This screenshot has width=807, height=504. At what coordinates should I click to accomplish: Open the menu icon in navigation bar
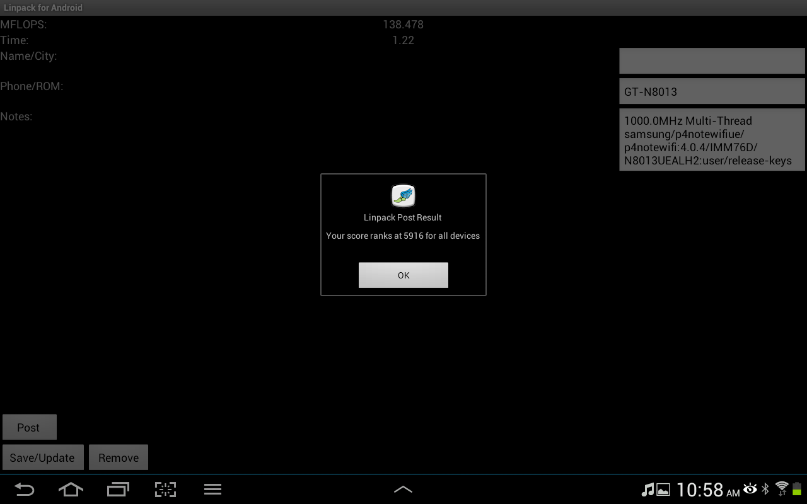pos(212,490)
